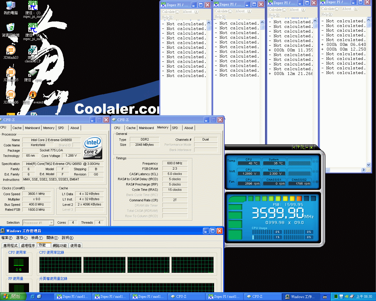Image resolution: width=376 pixels, height=301 pixels.
Task: Activate the first CPU-Z taskbar button
Action: click(187, 297)
